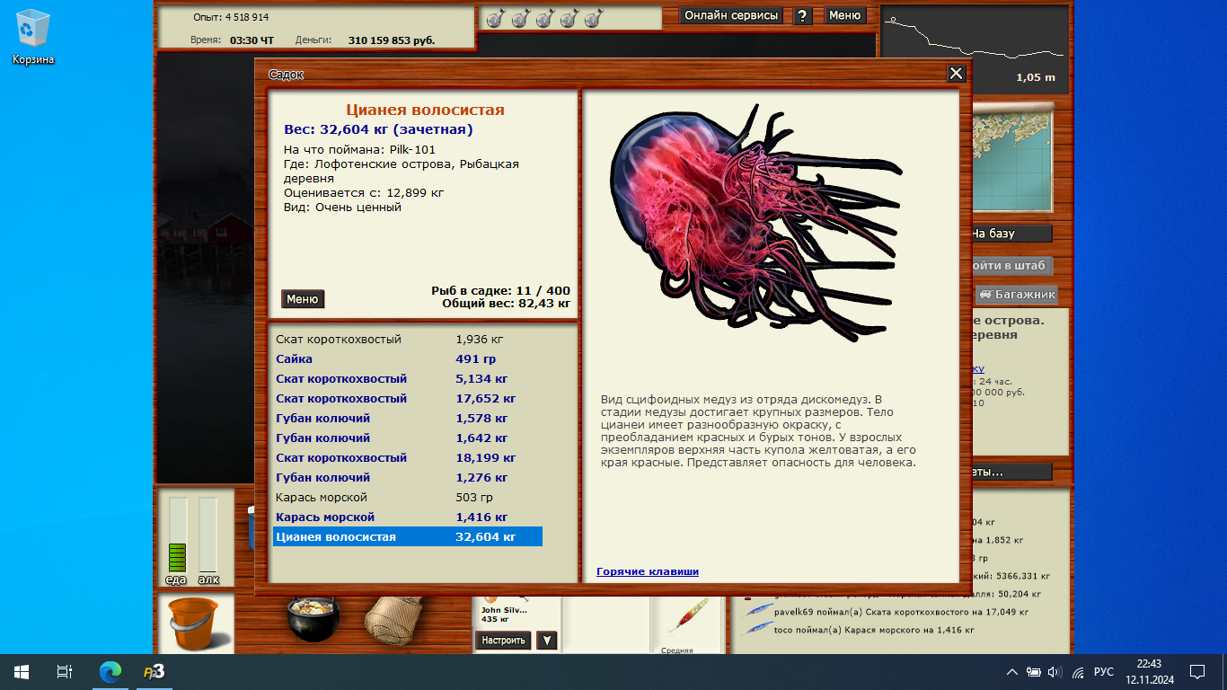Click the John Silv... 435 кг entry

[505, 615]
